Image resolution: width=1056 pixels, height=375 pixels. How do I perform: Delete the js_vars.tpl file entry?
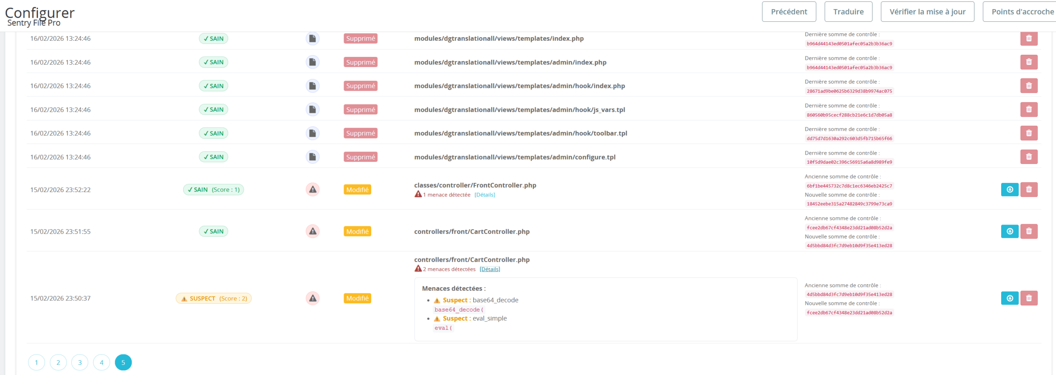1028,110
